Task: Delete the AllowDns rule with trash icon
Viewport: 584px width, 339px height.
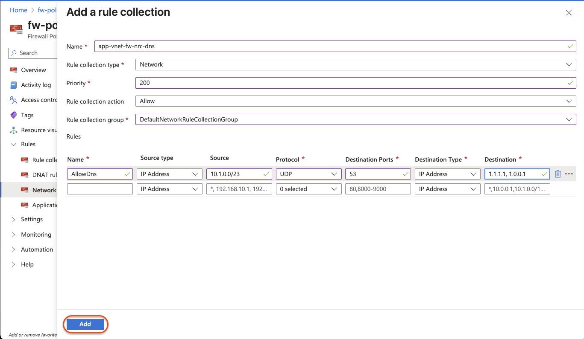Action: click(558, 174)
